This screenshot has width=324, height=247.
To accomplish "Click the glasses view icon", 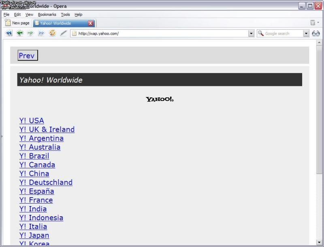I will (x=316, y=33).
